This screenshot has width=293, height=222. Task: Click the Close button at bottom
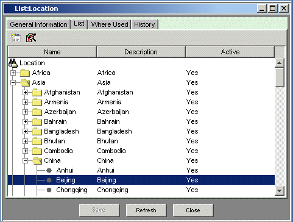[x=193, y=210]
